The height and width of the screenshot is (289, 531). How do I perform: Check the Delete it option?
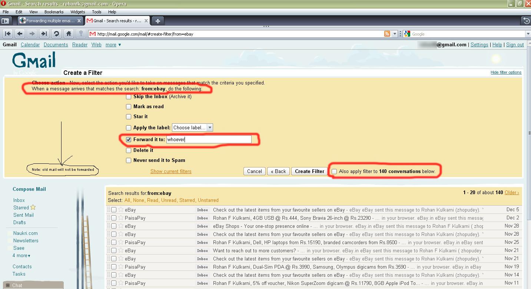click(x=129, y=150)
